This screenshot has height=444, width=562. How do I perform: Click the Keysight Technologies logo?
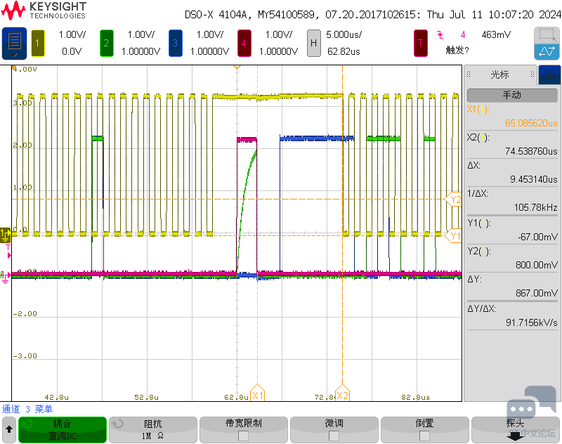click(44, 11)
